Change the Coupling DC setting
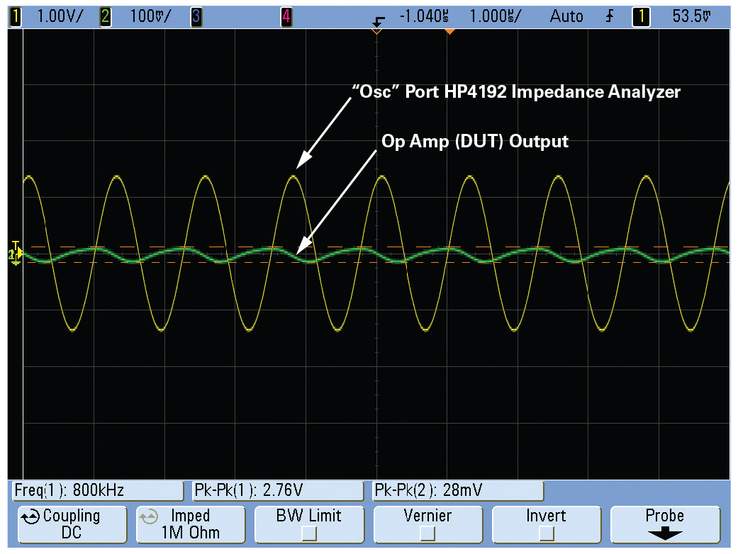Viewport: 738px width, 554px height. 72,524
